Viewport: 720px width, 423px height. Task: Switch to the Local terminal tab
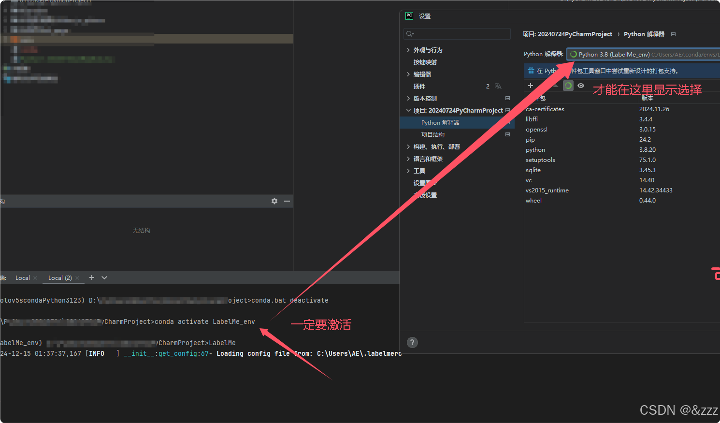[23, 278]
